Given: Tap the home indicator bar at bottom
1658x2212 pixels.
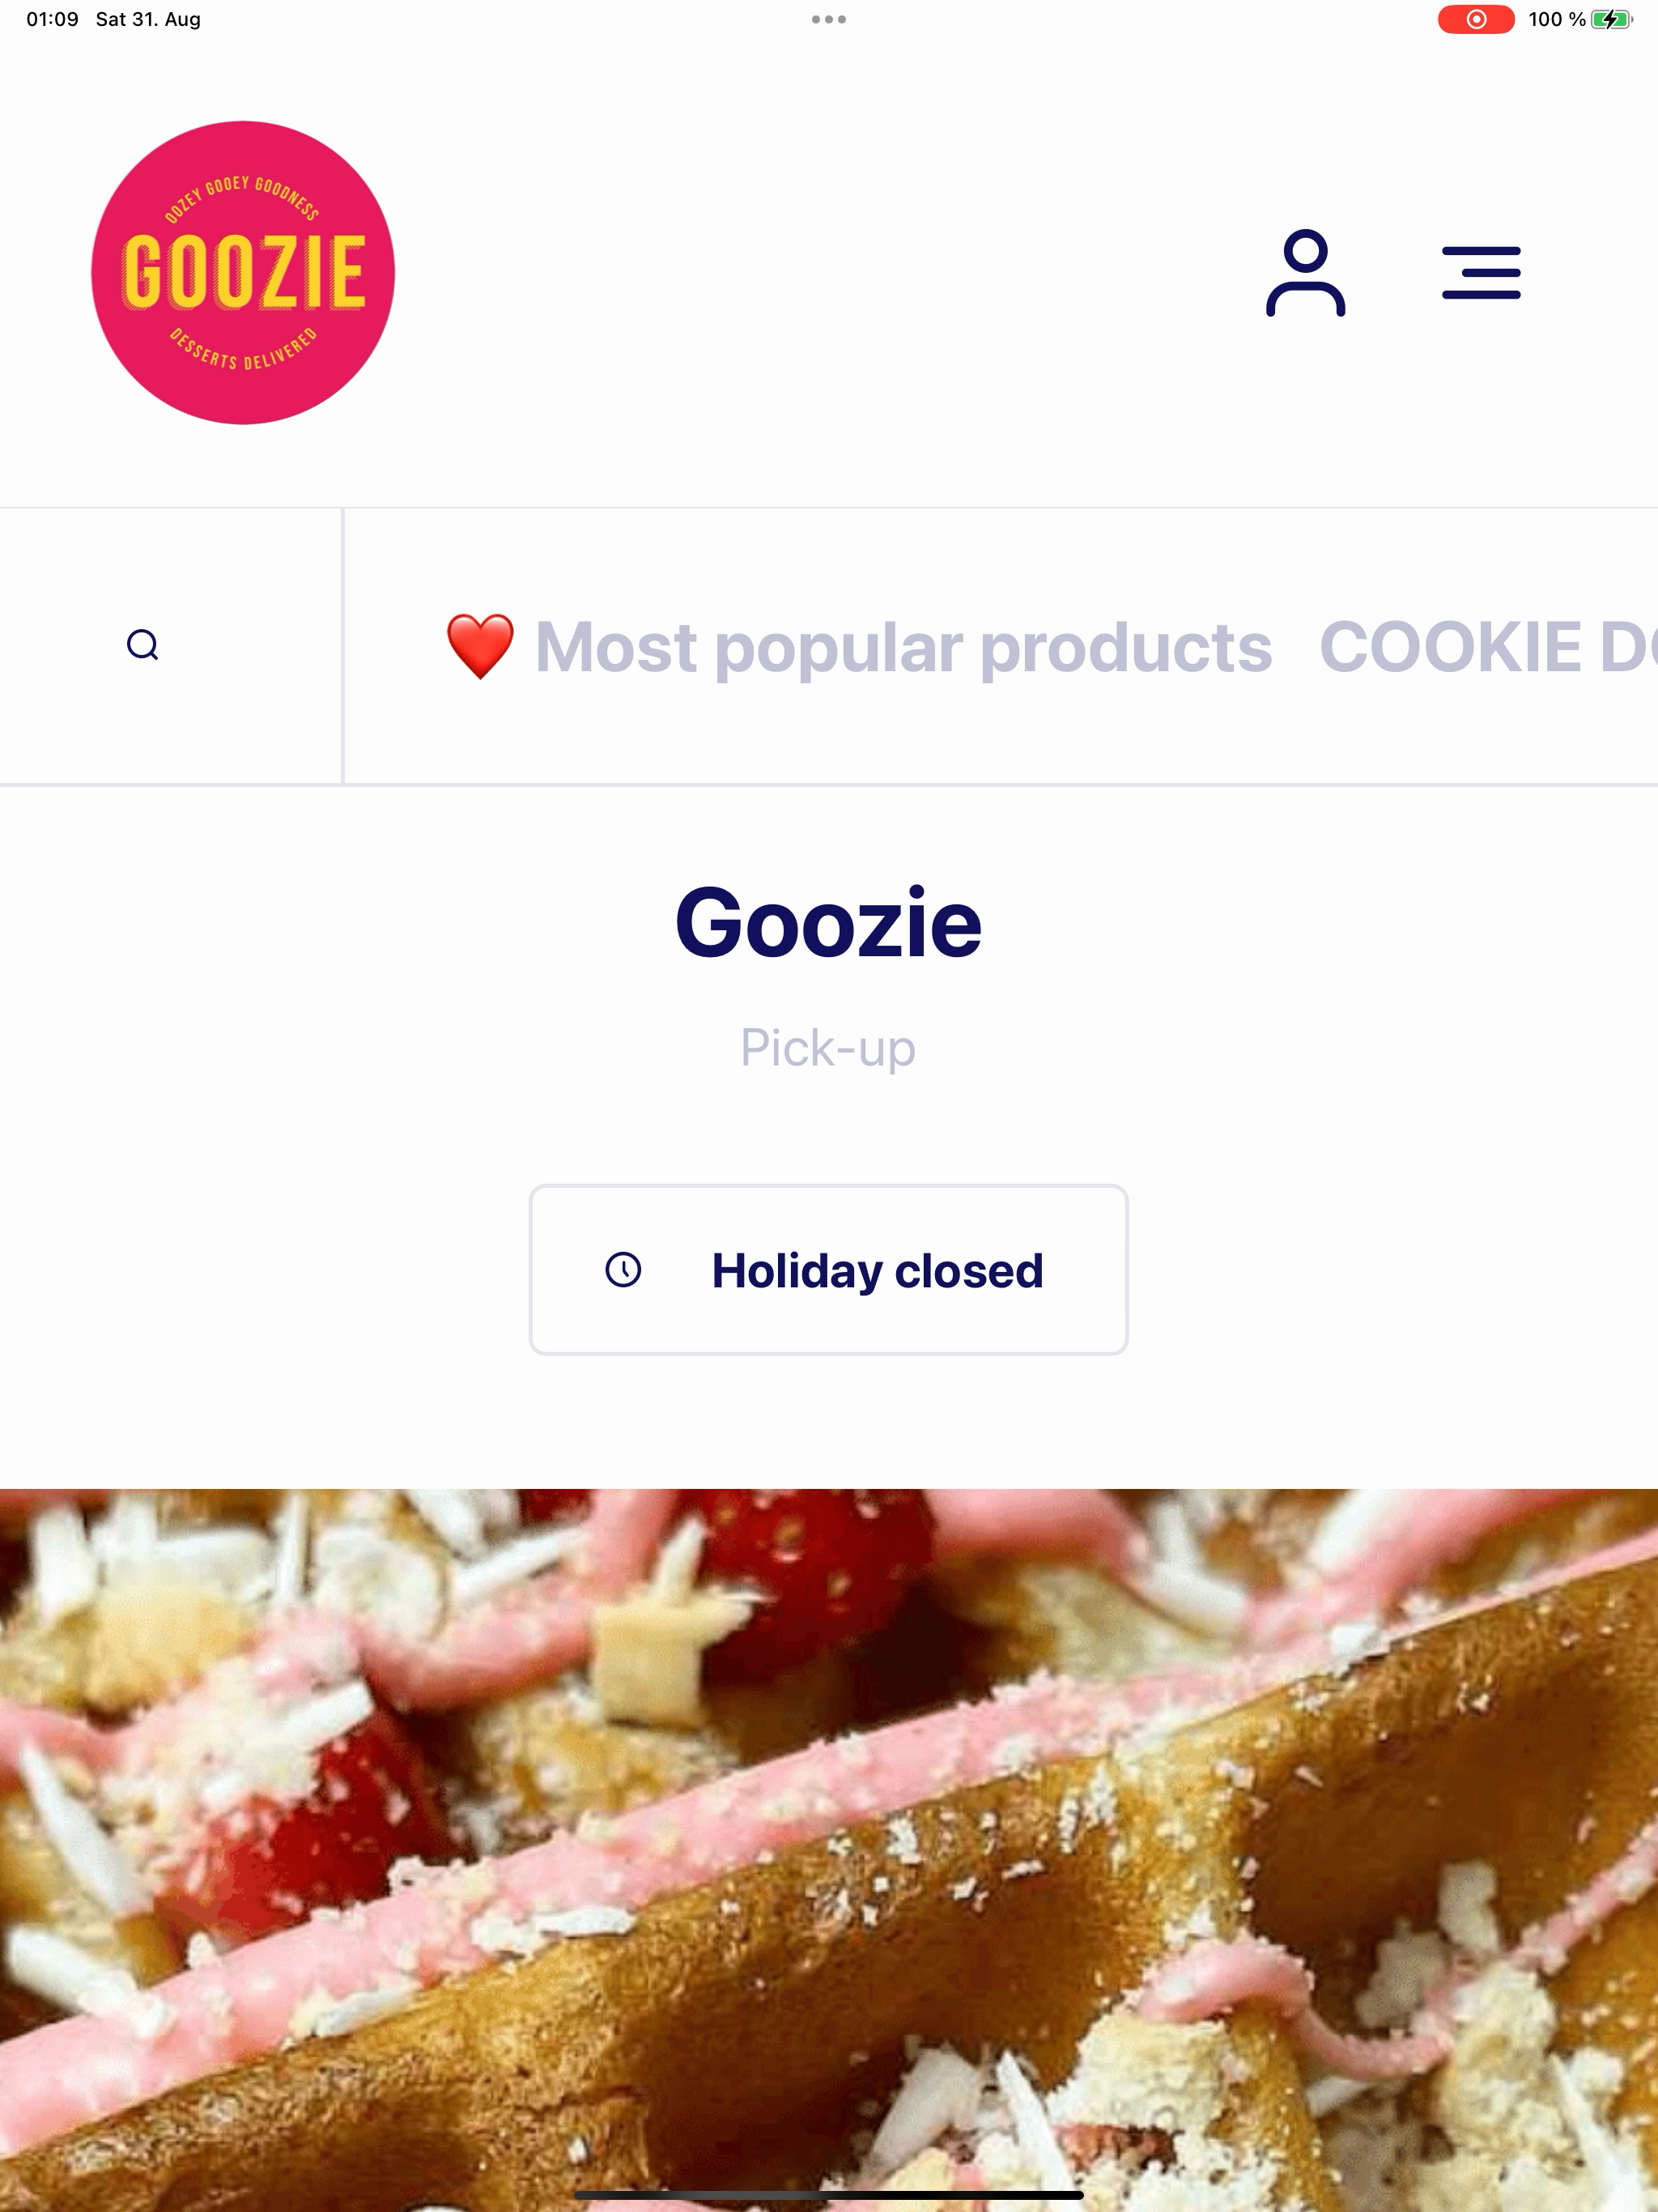Looking at the screenshot, I should [829, 2195].
